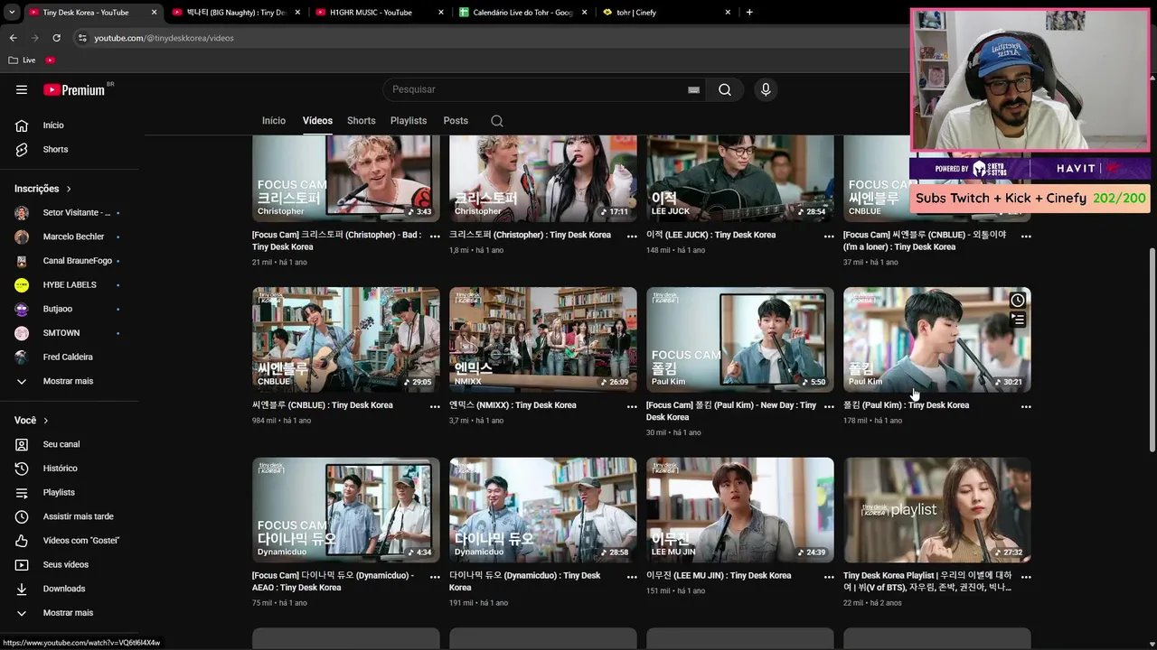This screenshot has width=1157, height=650.
Task: Open the Tiny Desk Korea Playlist thumbnail
Action: pyautogui.click(x=937, y=510)
